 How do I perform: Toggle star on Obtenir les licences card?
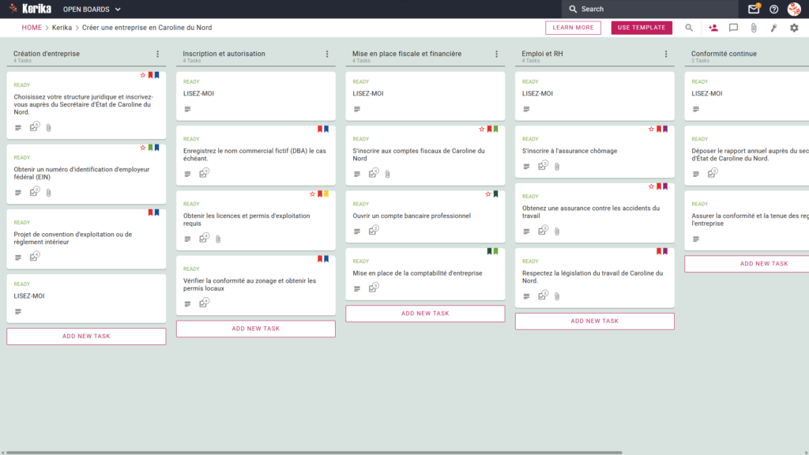point(311,194)
